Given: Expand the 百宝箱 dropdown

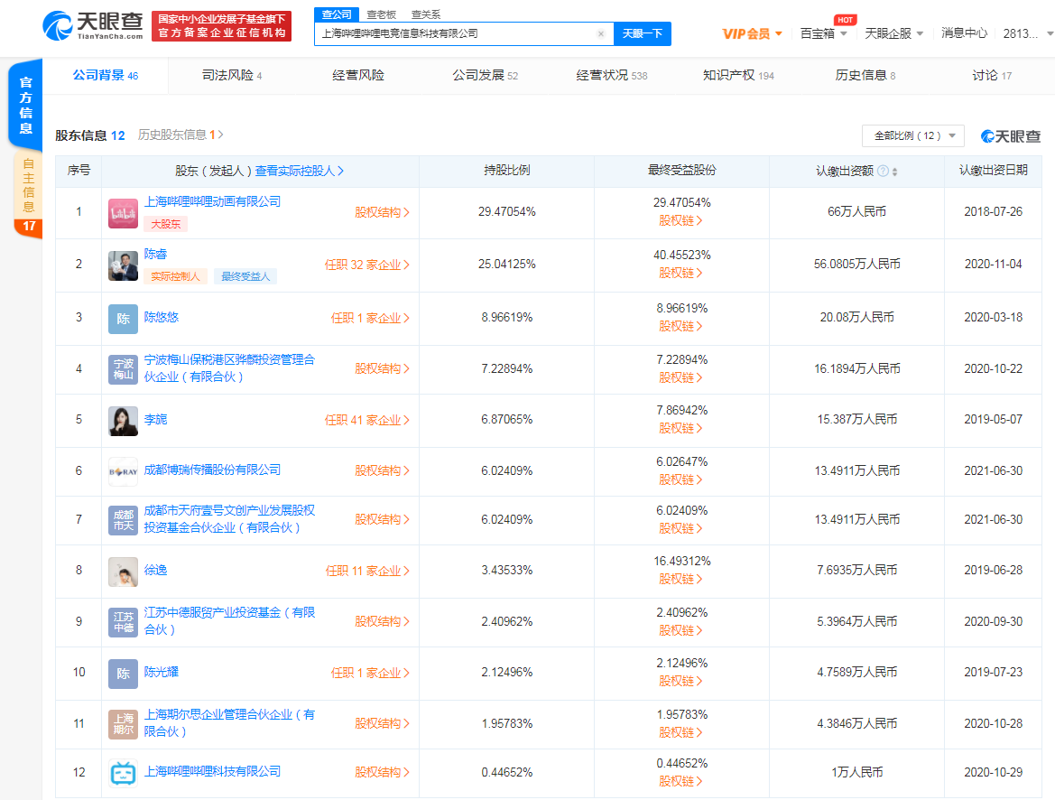Looking at the screenshot, I should tap(823, 33).
